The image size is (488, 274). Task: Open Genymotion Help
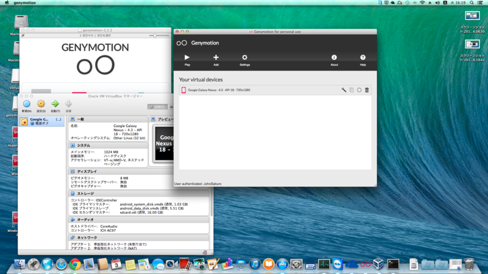[x=363, y=60]
